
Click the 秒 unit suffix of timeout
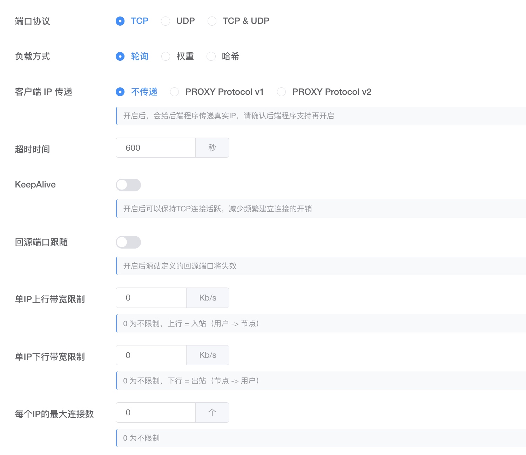click(212, 148)
